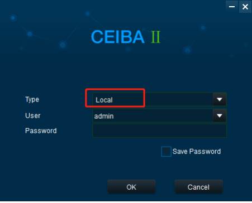252x203 pixels.
Task: Click the admin text in User box
Action: click(104, 117)
